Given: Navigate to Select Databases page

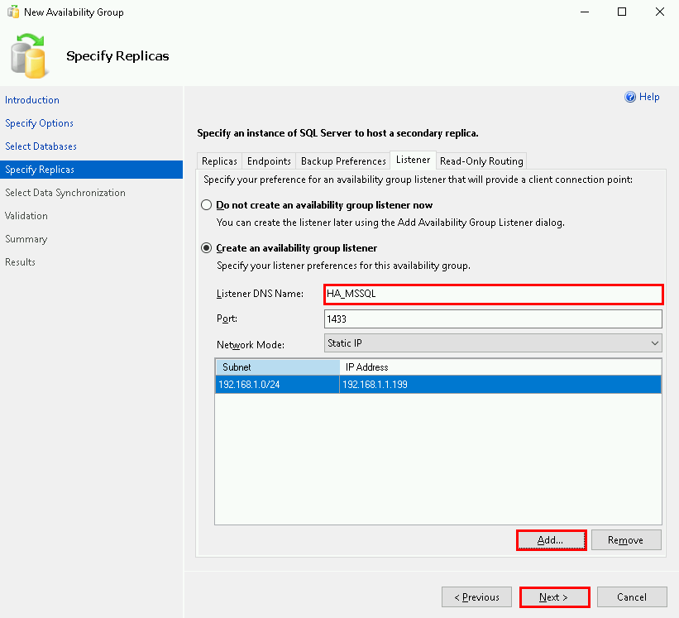Looking at the screenshot, I should (x=41, y=146).
